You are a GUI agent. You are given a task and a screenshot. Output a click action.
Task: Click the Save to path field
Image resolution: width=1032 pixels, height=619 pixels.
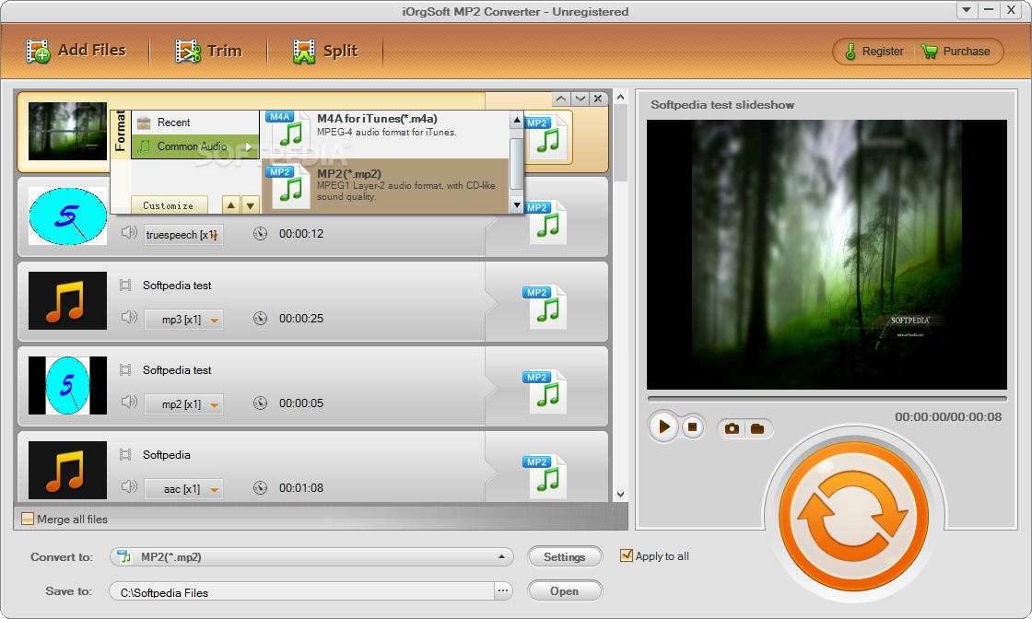pos(302,591)
